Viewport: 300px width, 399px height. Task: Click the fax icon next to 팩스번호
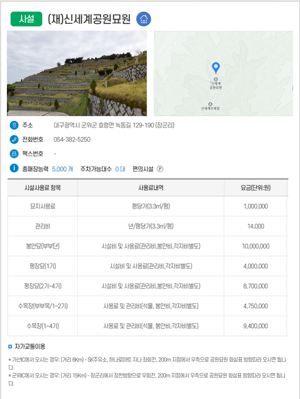pyautogui.click(x=14, y=154)
